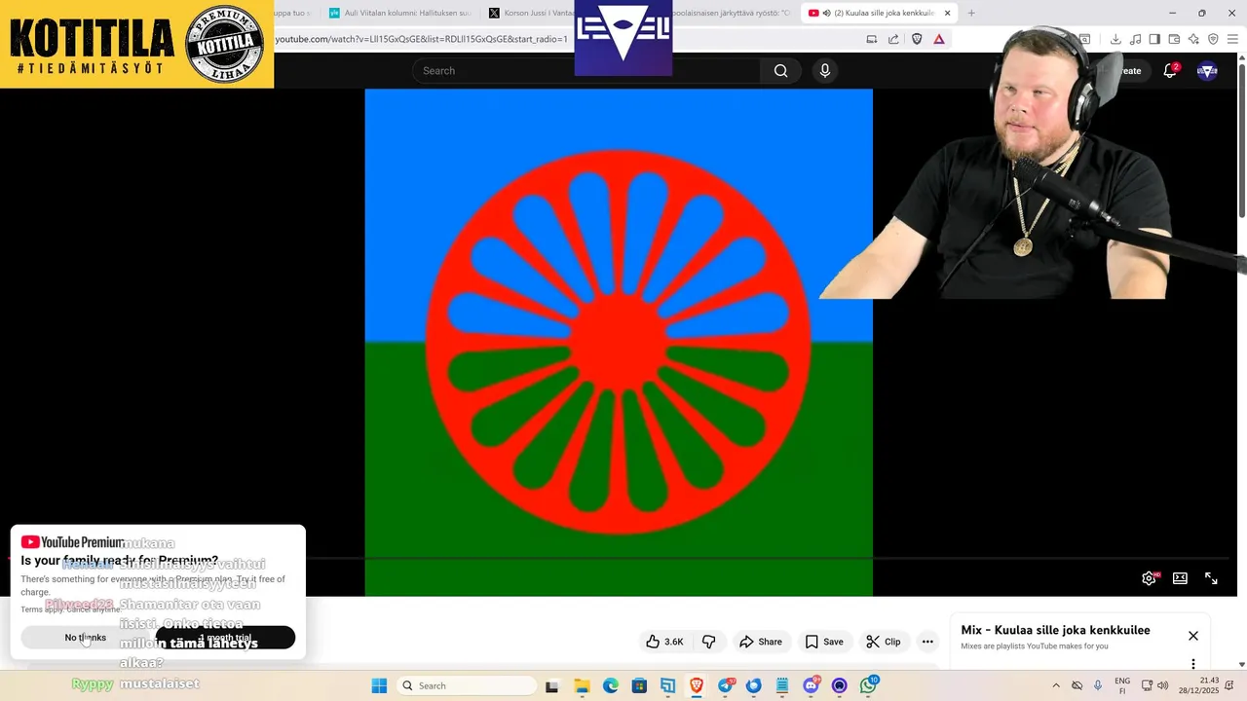Switch to Auli Viitalan kolumni tab
Image resolution: width=1247 pixels, height=701 pixels.
coord(399,13)
